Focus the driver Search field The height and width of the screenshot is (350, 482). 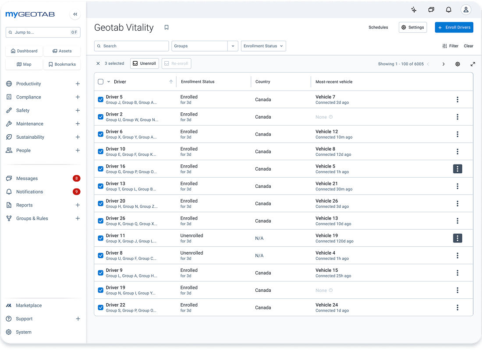point(131,46)
